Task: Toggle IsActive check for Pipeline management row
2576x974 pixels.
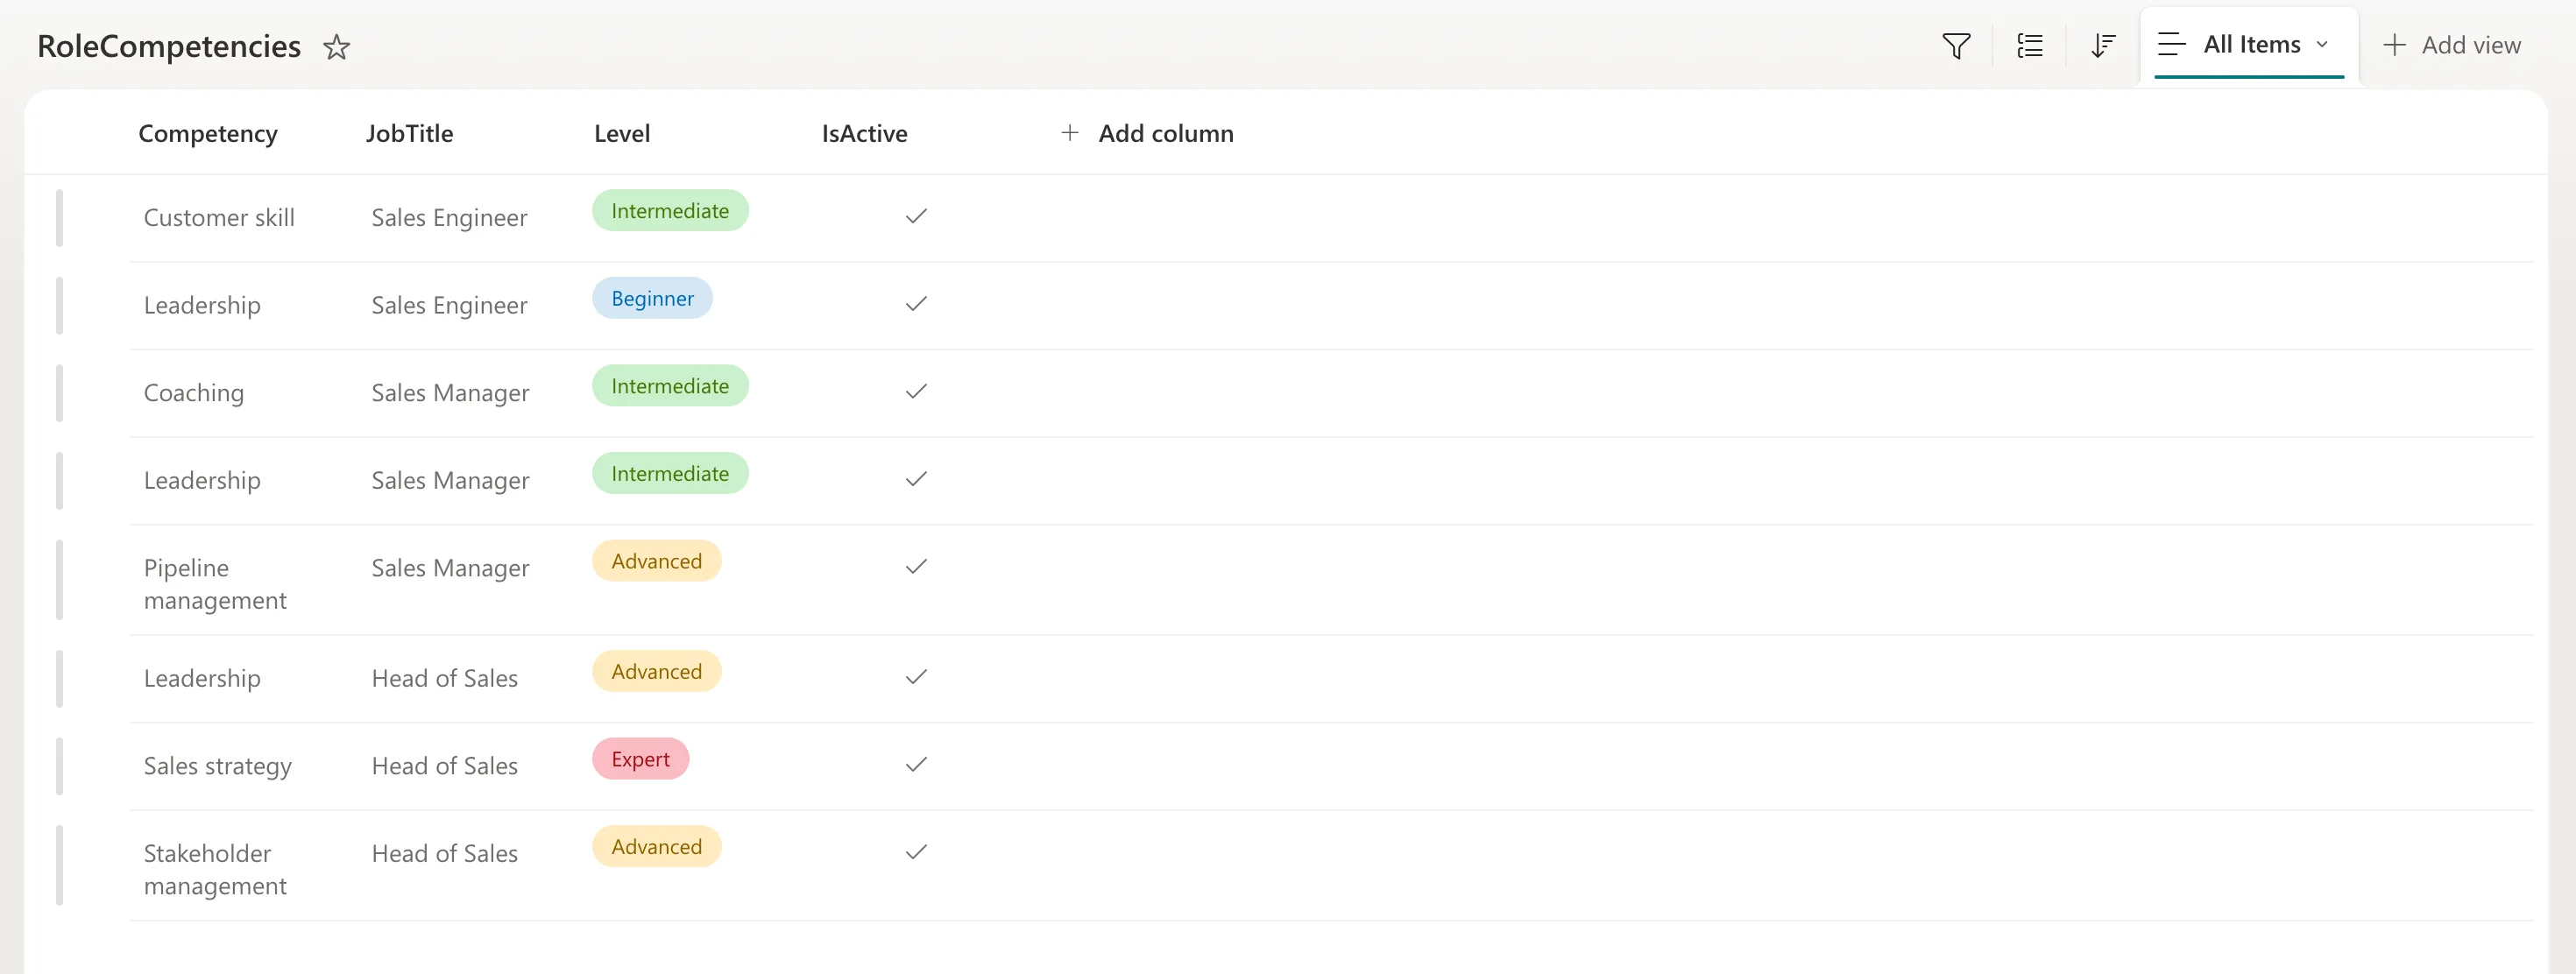Action: click(916, 566)
